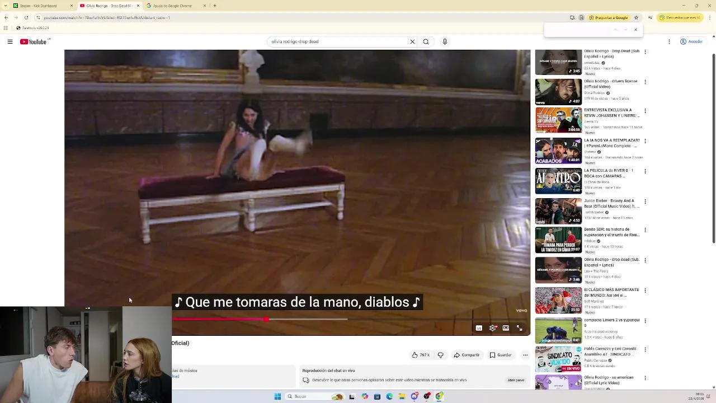Run search with the magnifier button

(x=426, y=41)
